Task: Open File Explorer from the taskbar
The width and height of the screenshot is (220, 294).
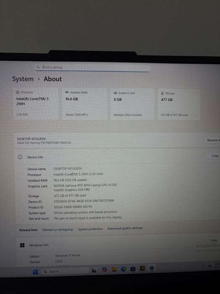Action: point(114,270)
